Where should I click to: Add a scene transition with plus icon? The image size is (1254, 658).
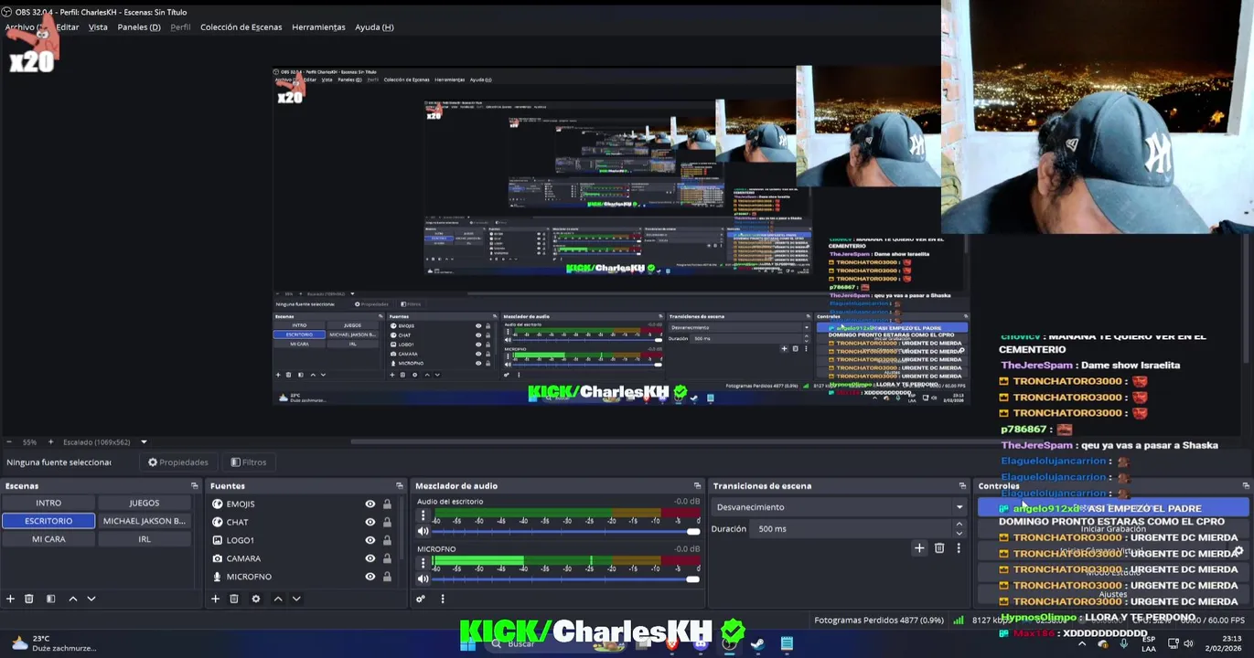(919, 548)
